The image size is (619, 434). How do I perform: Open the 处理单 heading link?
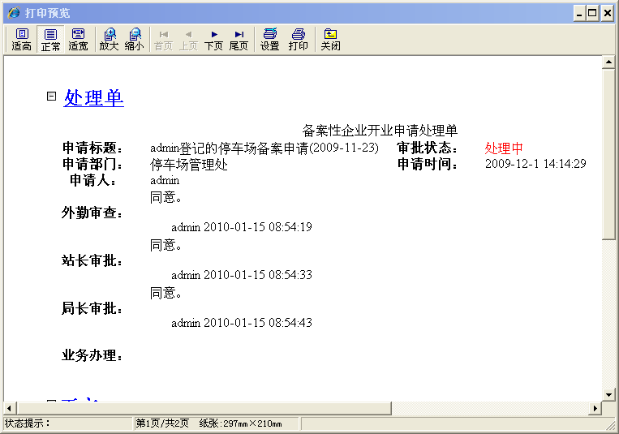[93, 98]
